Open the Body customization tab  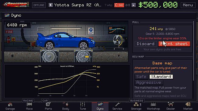click(65, 106)
